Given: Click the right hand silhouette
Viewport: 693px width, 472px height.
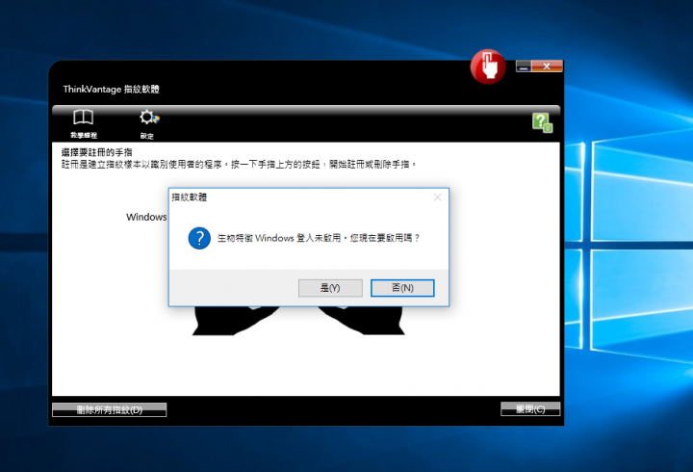Looking at the screenshot, I should (x=362, y=321).
